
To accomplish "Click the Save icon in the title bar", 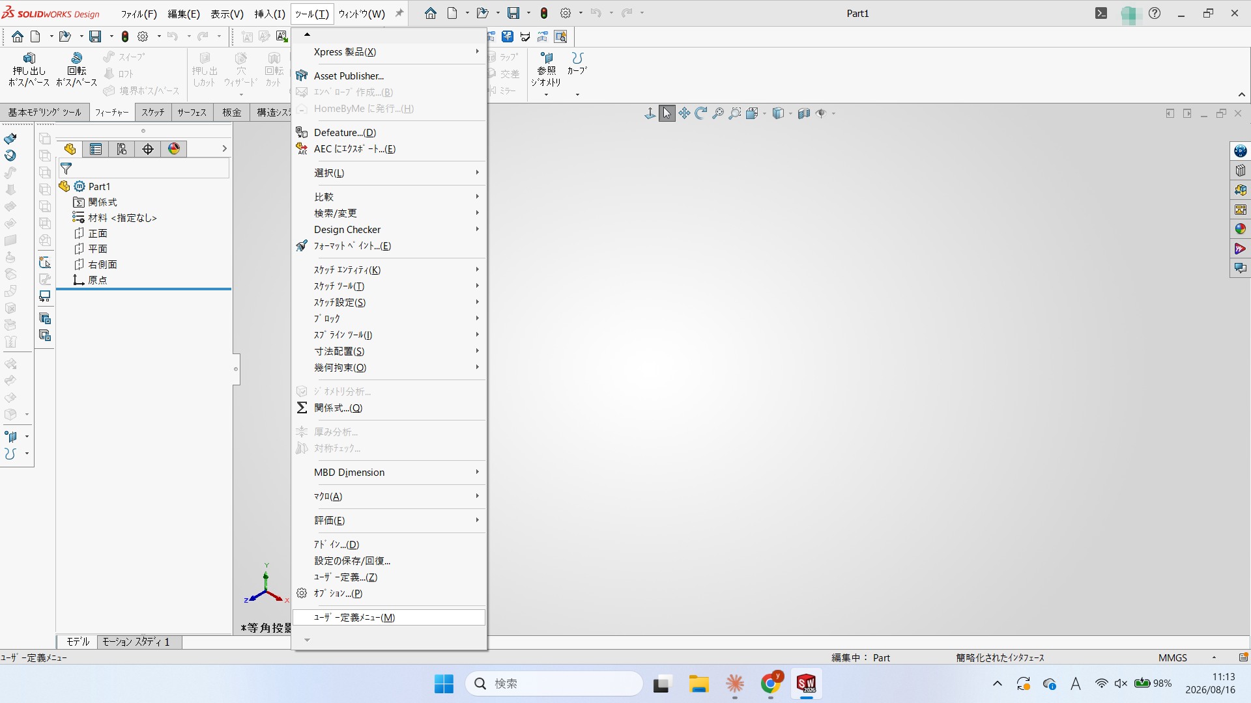I will (513, 13).
